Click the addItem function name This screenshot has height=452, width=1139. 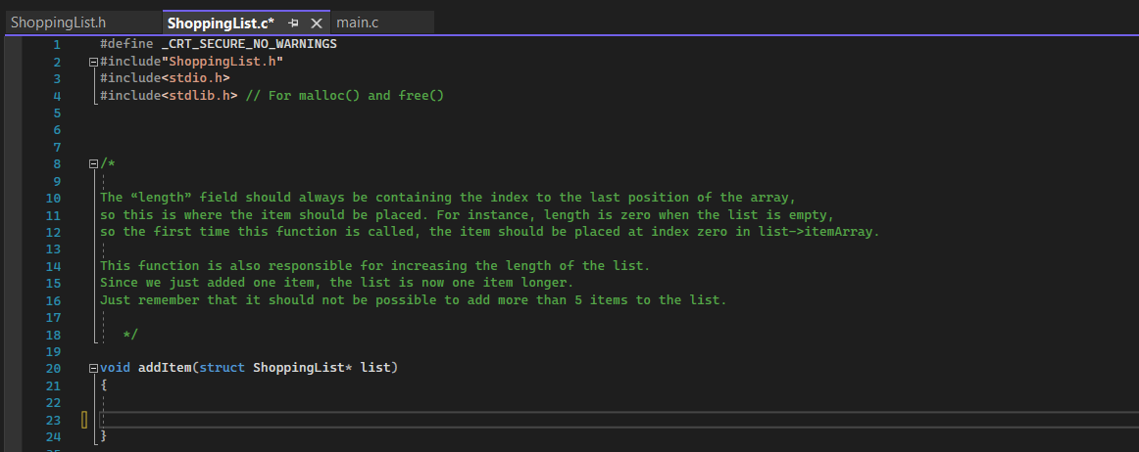[x=165, y=368]
